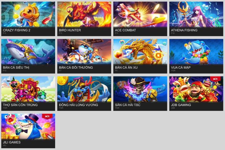Image resolution: width=225 pixels, height=150 pixels.
Task: Choose the Vua Cá Mập shark image
Action: tap(196, 51)
